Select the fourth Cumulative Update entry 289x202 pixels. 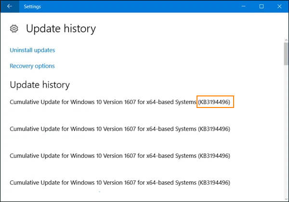[x=103, y=183]
